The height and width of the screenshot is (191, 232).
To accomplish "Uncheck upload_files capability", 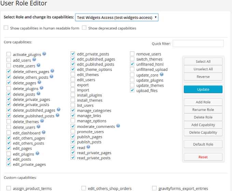I will pos(132,90).
